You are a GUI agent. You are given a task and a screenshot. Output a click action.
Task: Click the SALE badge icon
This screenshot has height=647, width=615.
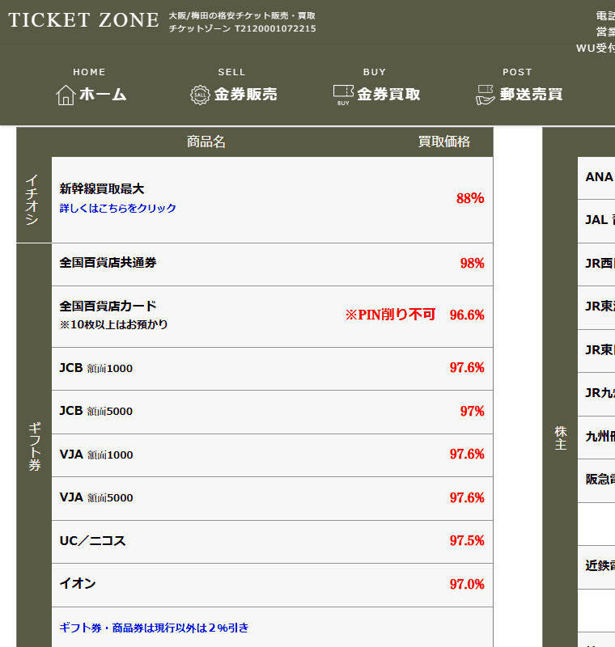click(x=200, y=95)
